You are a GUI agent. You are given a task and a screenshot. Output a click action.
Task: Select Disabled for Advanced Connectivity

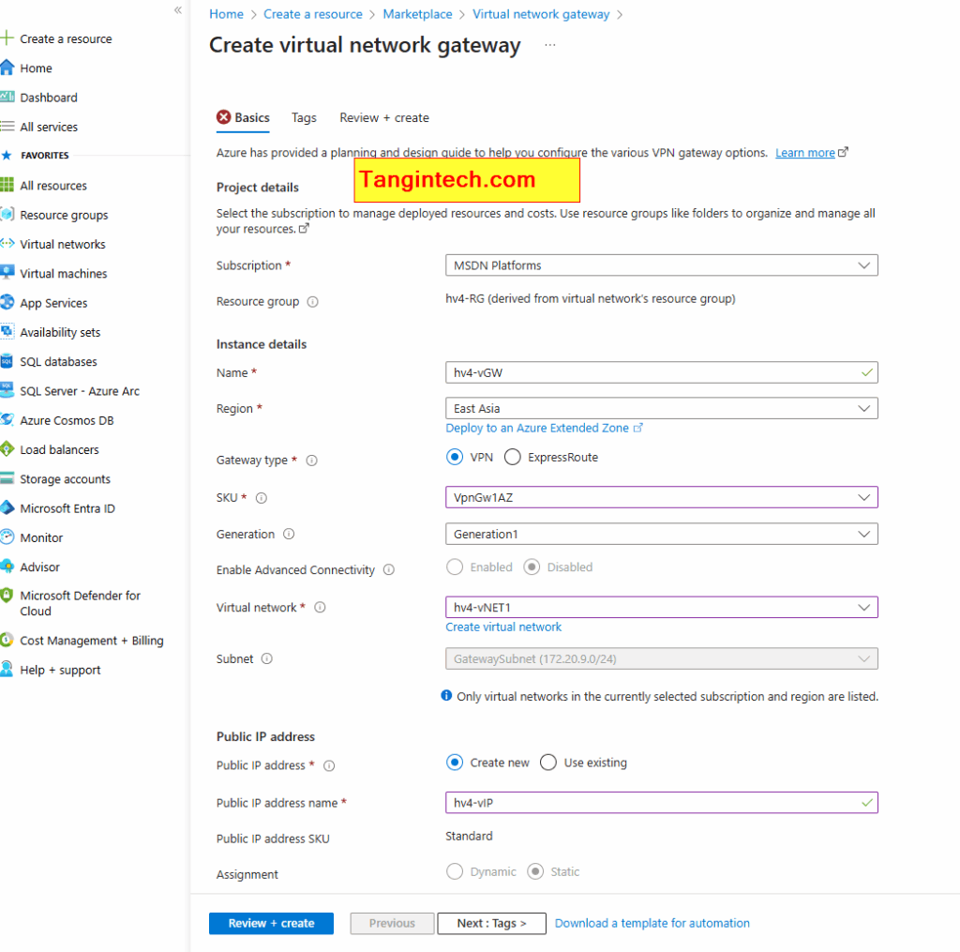(x=532, y=567)
